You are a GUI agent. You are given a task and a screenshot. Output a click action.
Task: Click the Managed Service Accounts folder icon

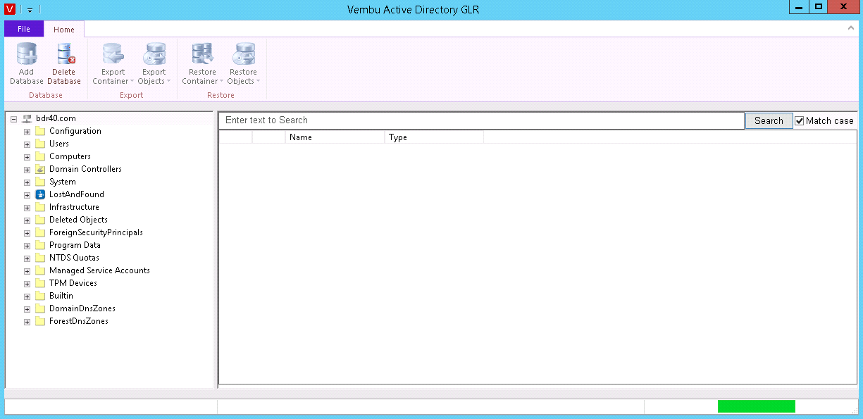point(40,270)
